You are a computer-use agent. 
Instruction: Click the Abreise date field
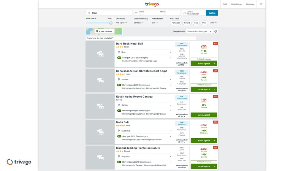[170, 13]
